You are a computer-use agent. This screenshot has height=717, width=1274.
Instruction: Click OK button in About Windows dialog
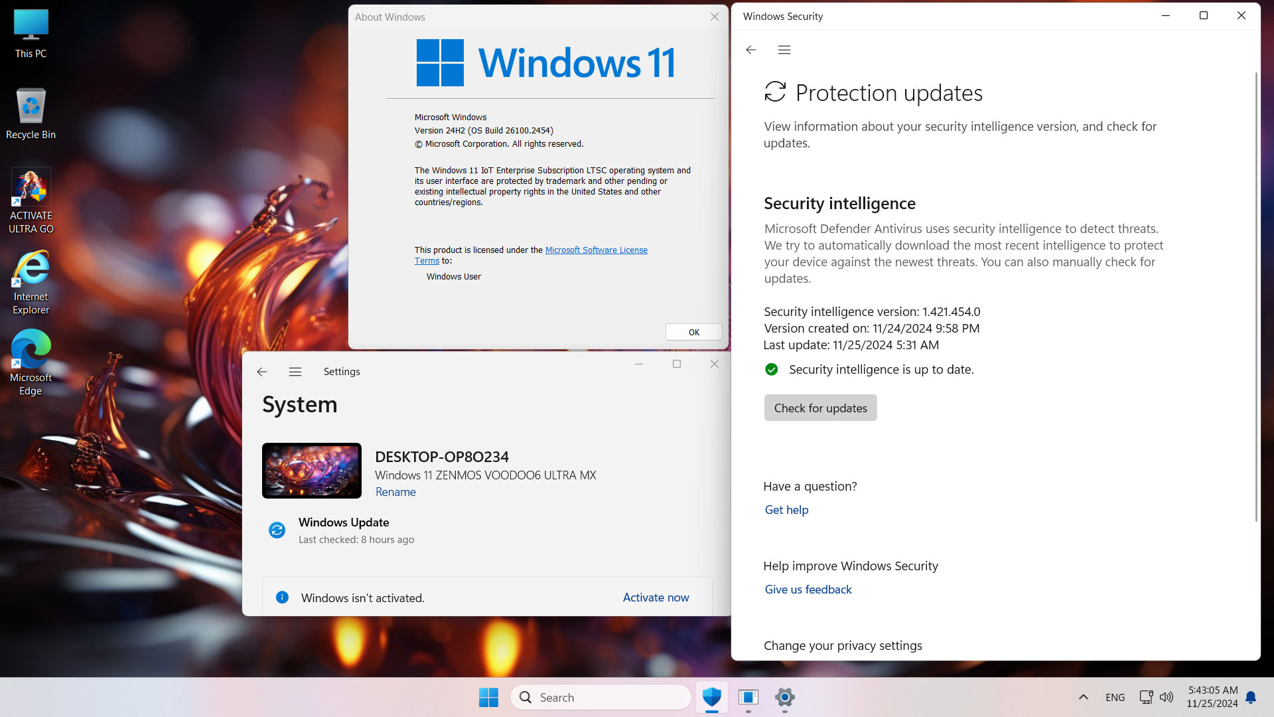pos(694,332)
